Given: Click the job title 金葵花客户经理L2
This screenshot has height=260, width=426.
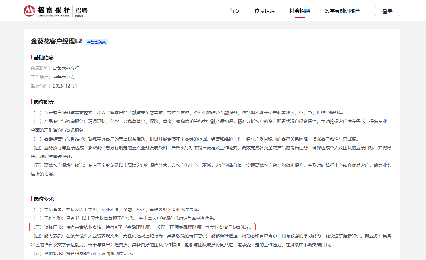Looking at the screenshot, I should [x=57, y=41].
